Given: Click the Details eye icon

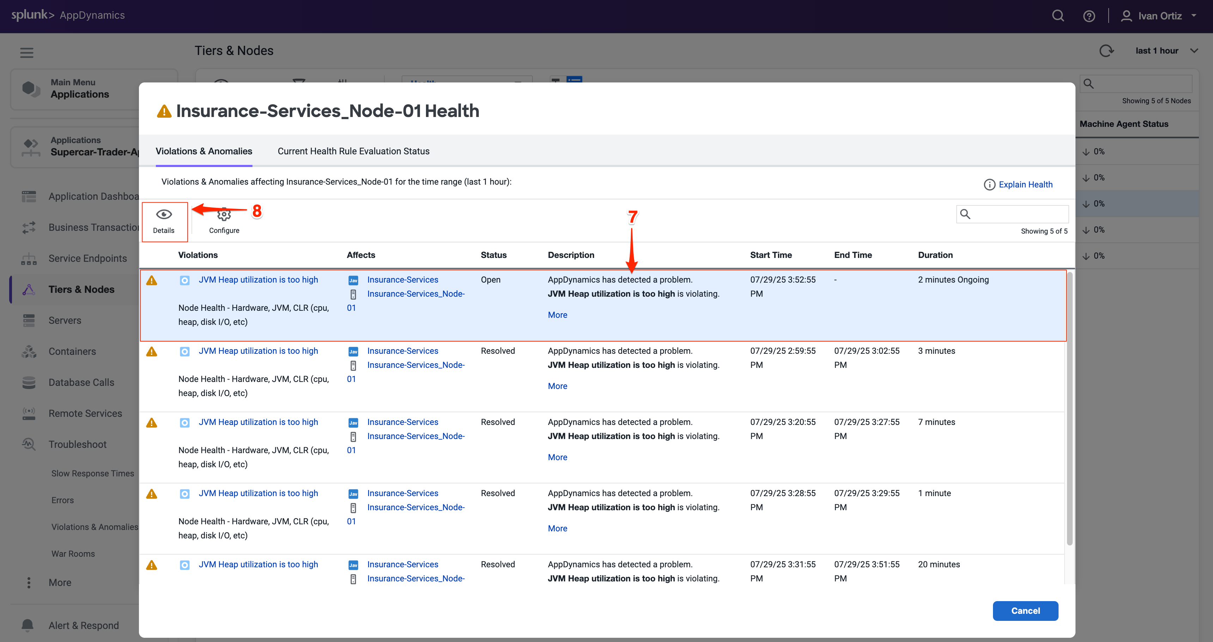Looking at the screenshot, I should click(x=164, y=215).
